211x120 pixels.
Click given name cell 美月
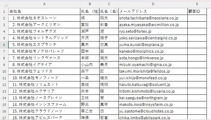pyautogui.click(x=109, y=65)
